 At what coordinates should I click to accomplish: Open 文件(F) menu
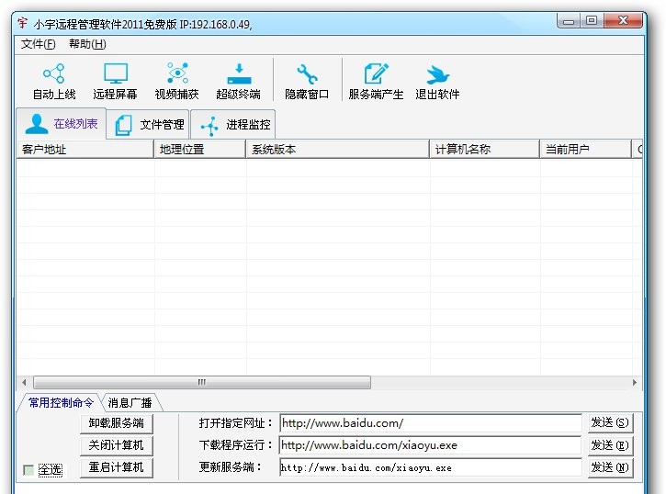click(39, 44)
